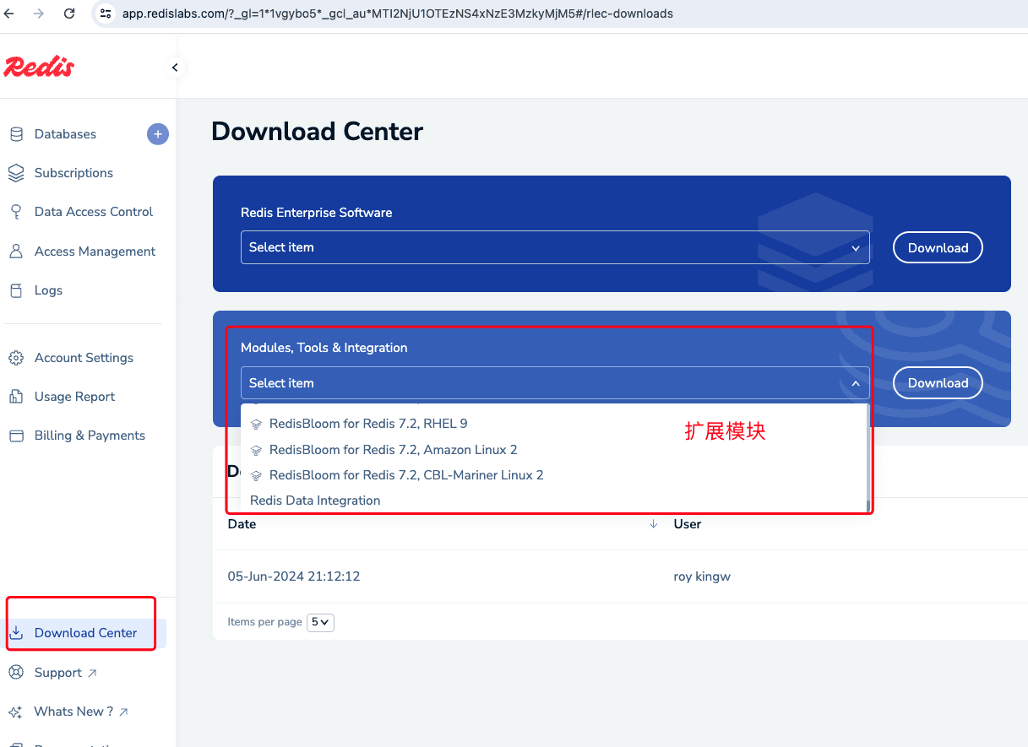This screenshot has height=747, width=1028.
Task: Click module icon beside RHEL 9 option
Action: pyautogui.click(x=257, y=425)
